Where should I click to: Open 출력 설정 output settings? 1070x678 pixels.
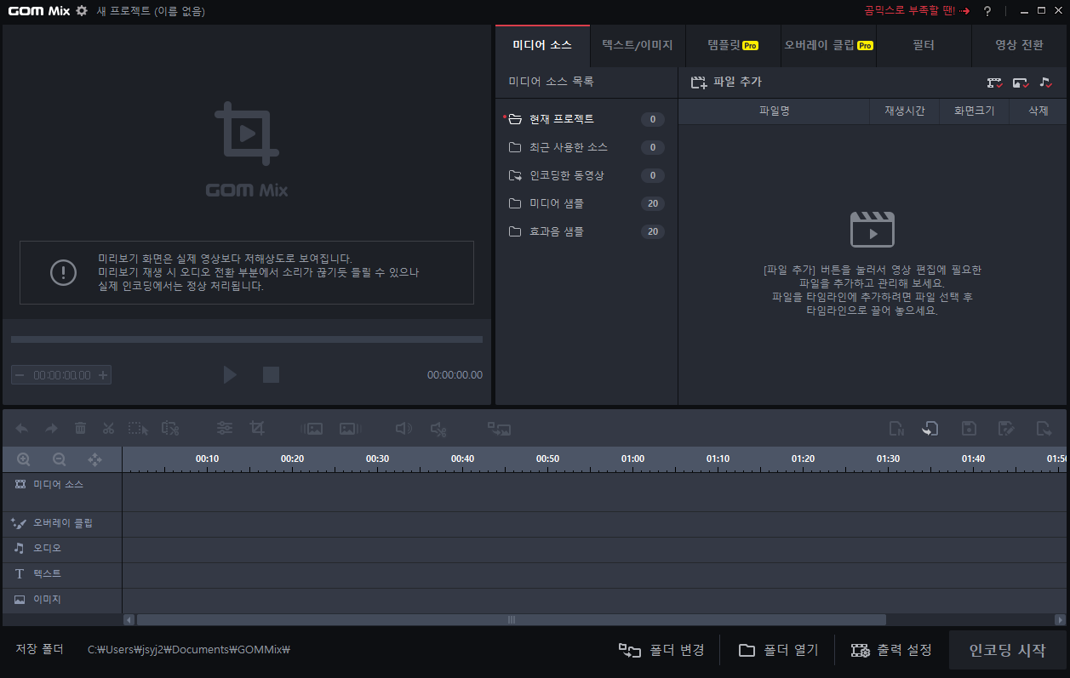pyautogui.click(x=891, y=650)
